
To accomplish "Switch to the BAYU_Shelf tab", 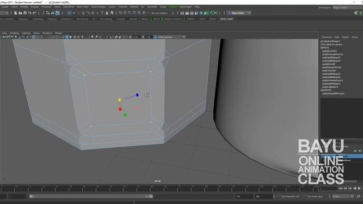I will click(226, 19).
